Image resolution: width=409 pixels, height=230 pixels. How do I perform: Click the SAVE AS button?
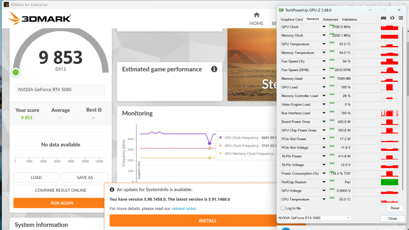click(85, 177)
